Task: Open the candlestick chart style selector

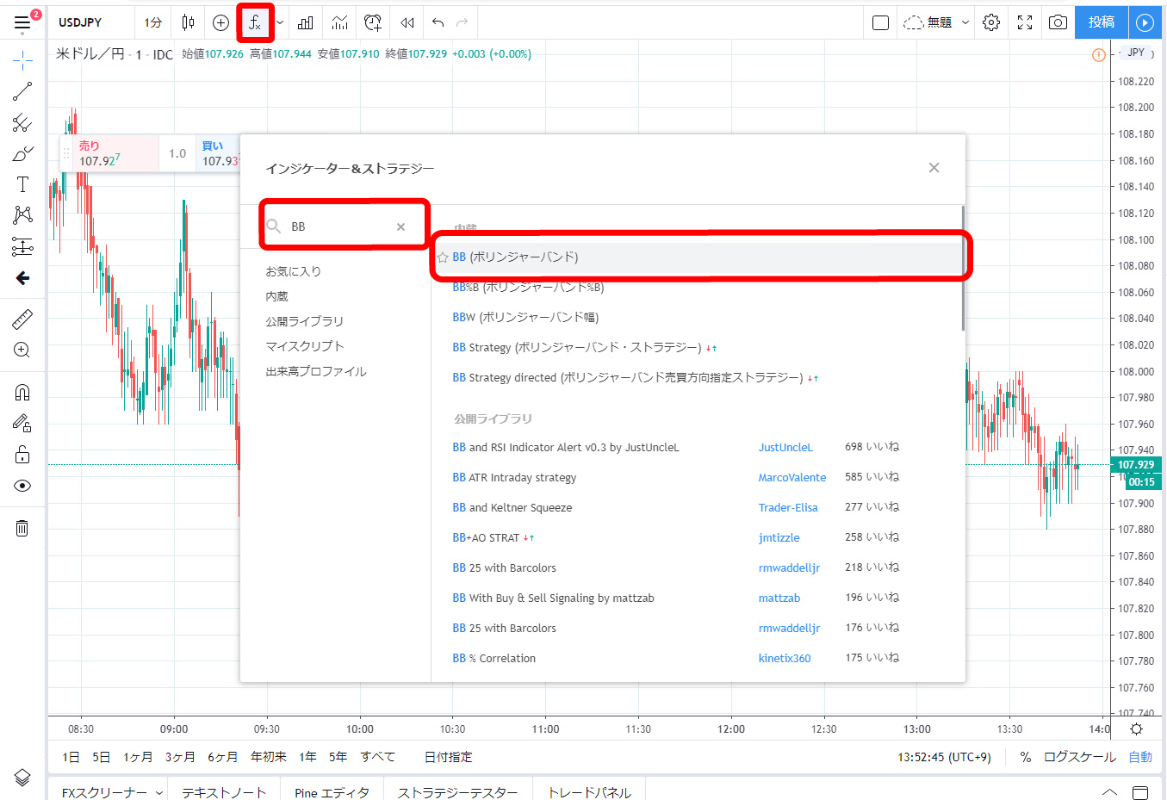Action: coord(188,22)
